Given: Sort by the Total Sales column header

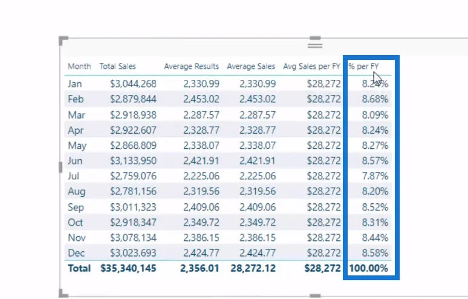Looking at the screenshot, I should click(117, 67).
